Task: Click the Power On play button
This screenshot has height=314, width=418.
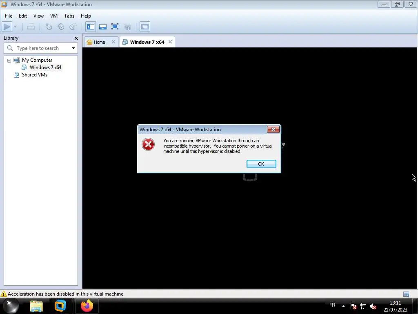Action: tap(7, 27)
